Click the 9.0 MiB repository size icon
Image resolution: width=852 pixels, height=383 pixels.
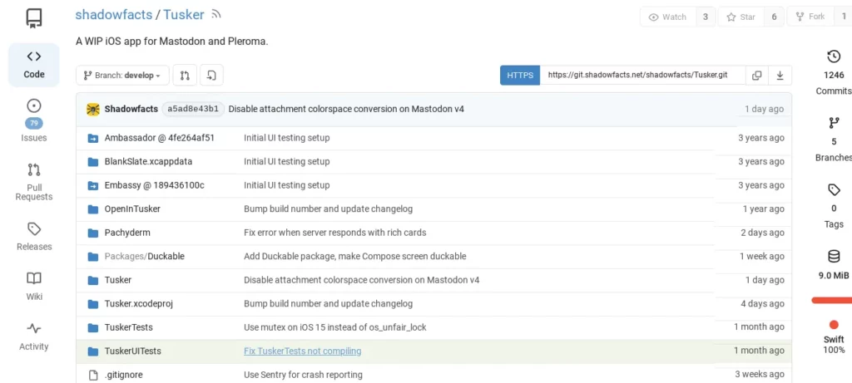coord(834,257)
